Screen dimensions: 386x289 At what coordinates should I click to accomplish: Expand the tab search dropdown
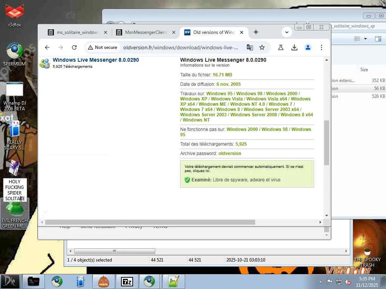click(287, 32)
